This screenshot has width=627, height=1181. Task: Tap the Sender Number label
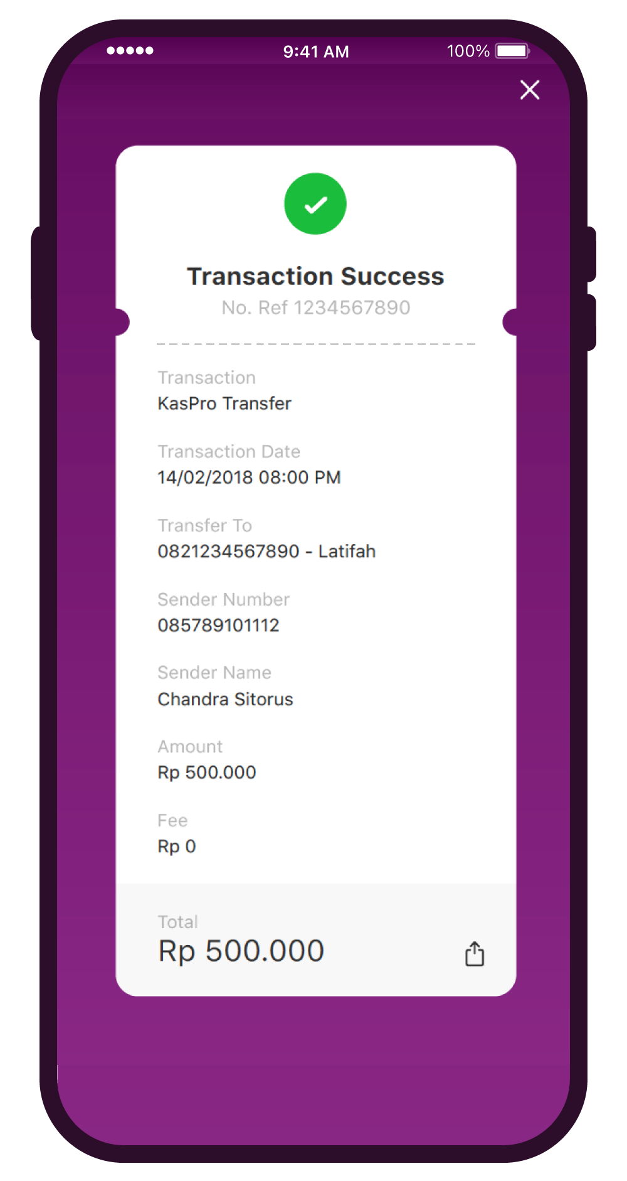click(x=223, y=599)
